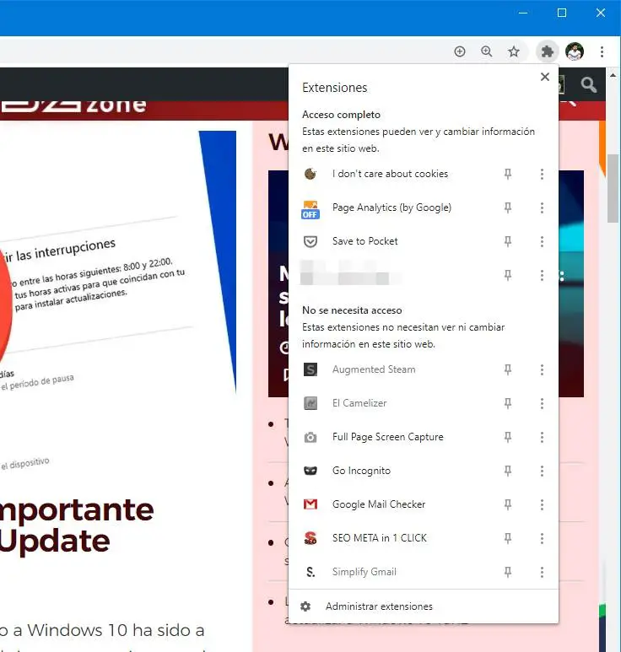Open more options for I don't care about cookies
The image size is (621, 652).
(542, 174)
